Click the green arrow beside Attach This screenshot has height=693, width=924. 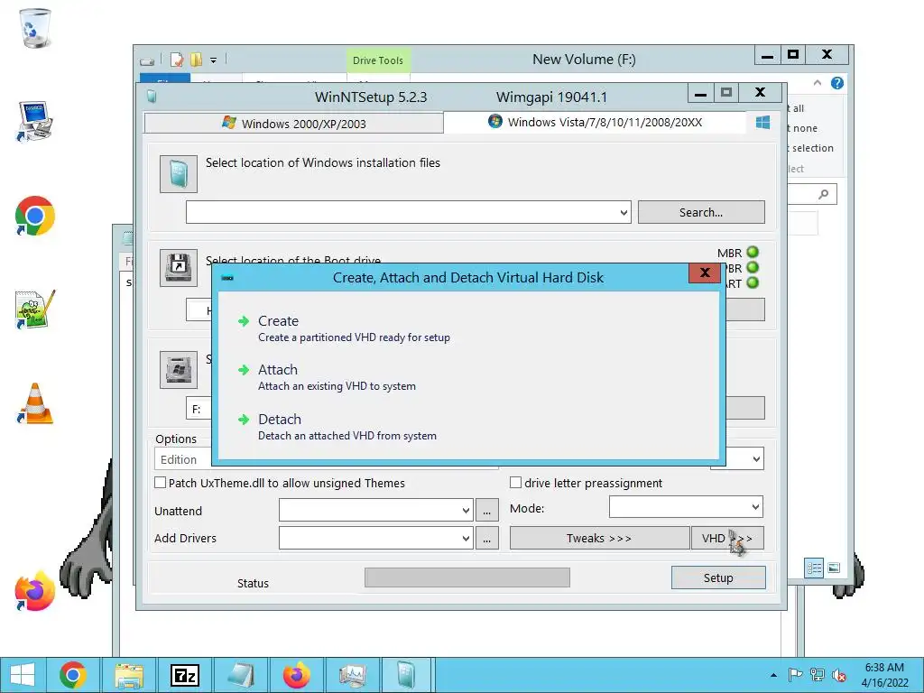(244, 370)
